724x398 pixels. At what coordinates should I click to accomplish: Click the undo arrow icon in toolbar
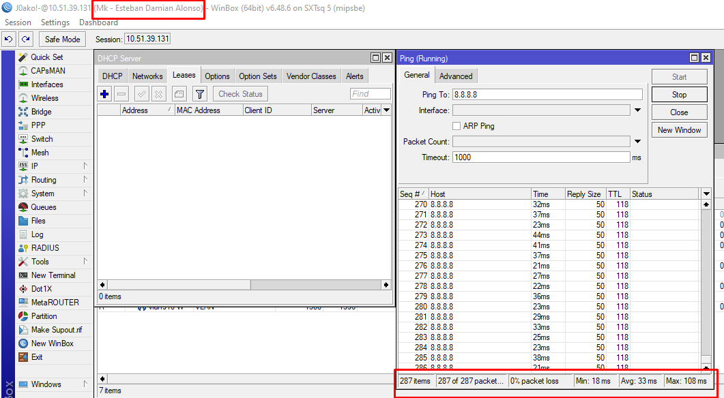click(x=10, y=40)
